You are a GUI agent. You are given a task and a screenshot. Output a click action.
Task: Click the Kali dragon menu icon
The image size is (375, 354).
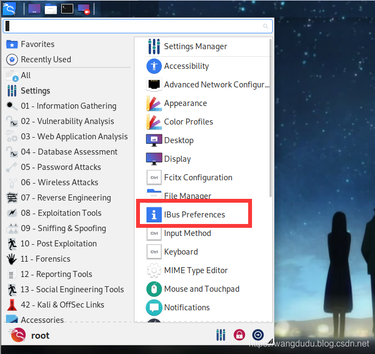[x=9, y=9]
